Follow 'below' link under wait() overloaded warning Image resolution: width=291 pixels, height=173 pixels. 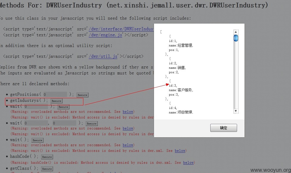(x=128, y=145)
